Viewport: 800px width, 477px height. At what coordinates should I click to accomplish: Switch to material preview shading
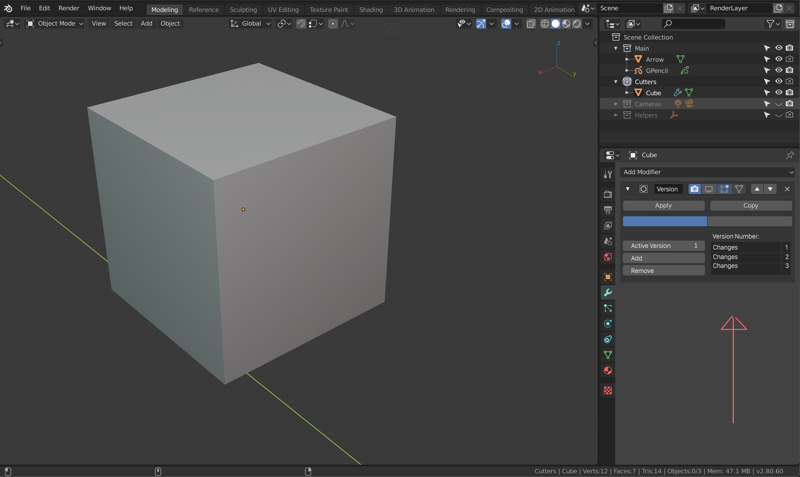566,23
